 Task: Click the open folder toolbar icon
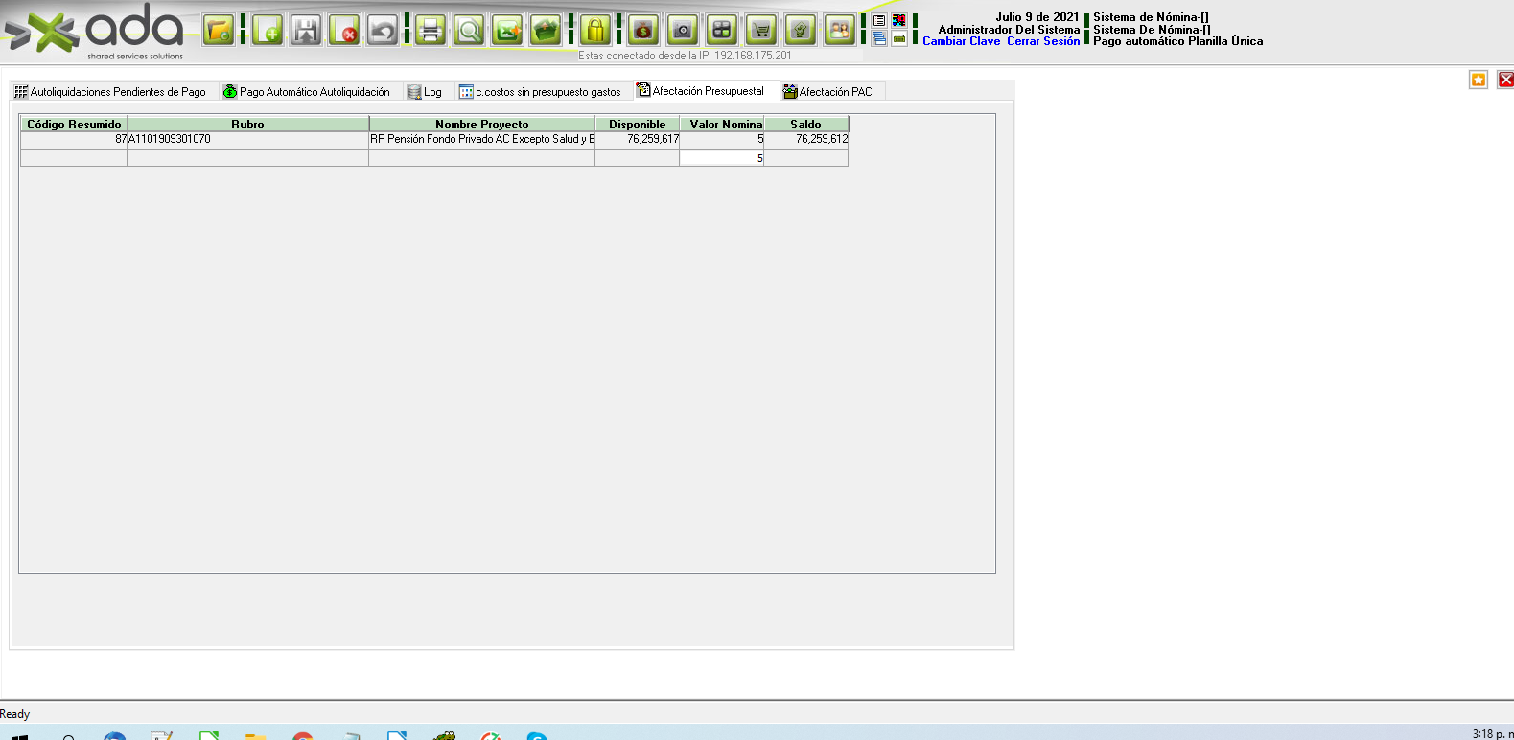point(219,31)
